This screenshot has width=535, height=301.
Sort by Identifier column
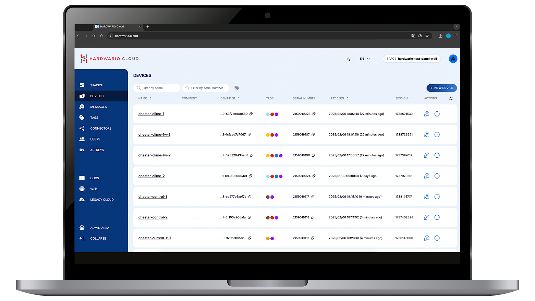230,98
